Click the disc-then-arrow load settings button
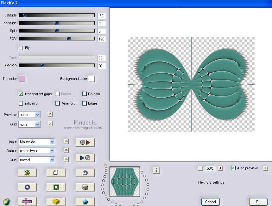This screenshot has width=272, height=206. click(x=85, y=142)
